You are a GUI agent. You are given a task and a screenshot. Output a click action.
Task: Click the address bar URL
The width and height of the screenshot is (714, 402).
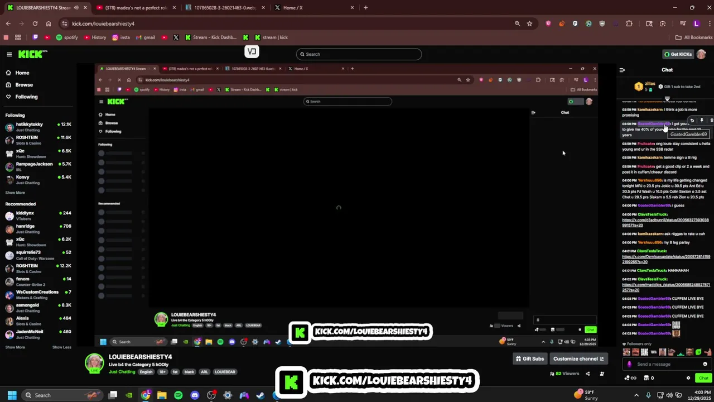(103, 23)
